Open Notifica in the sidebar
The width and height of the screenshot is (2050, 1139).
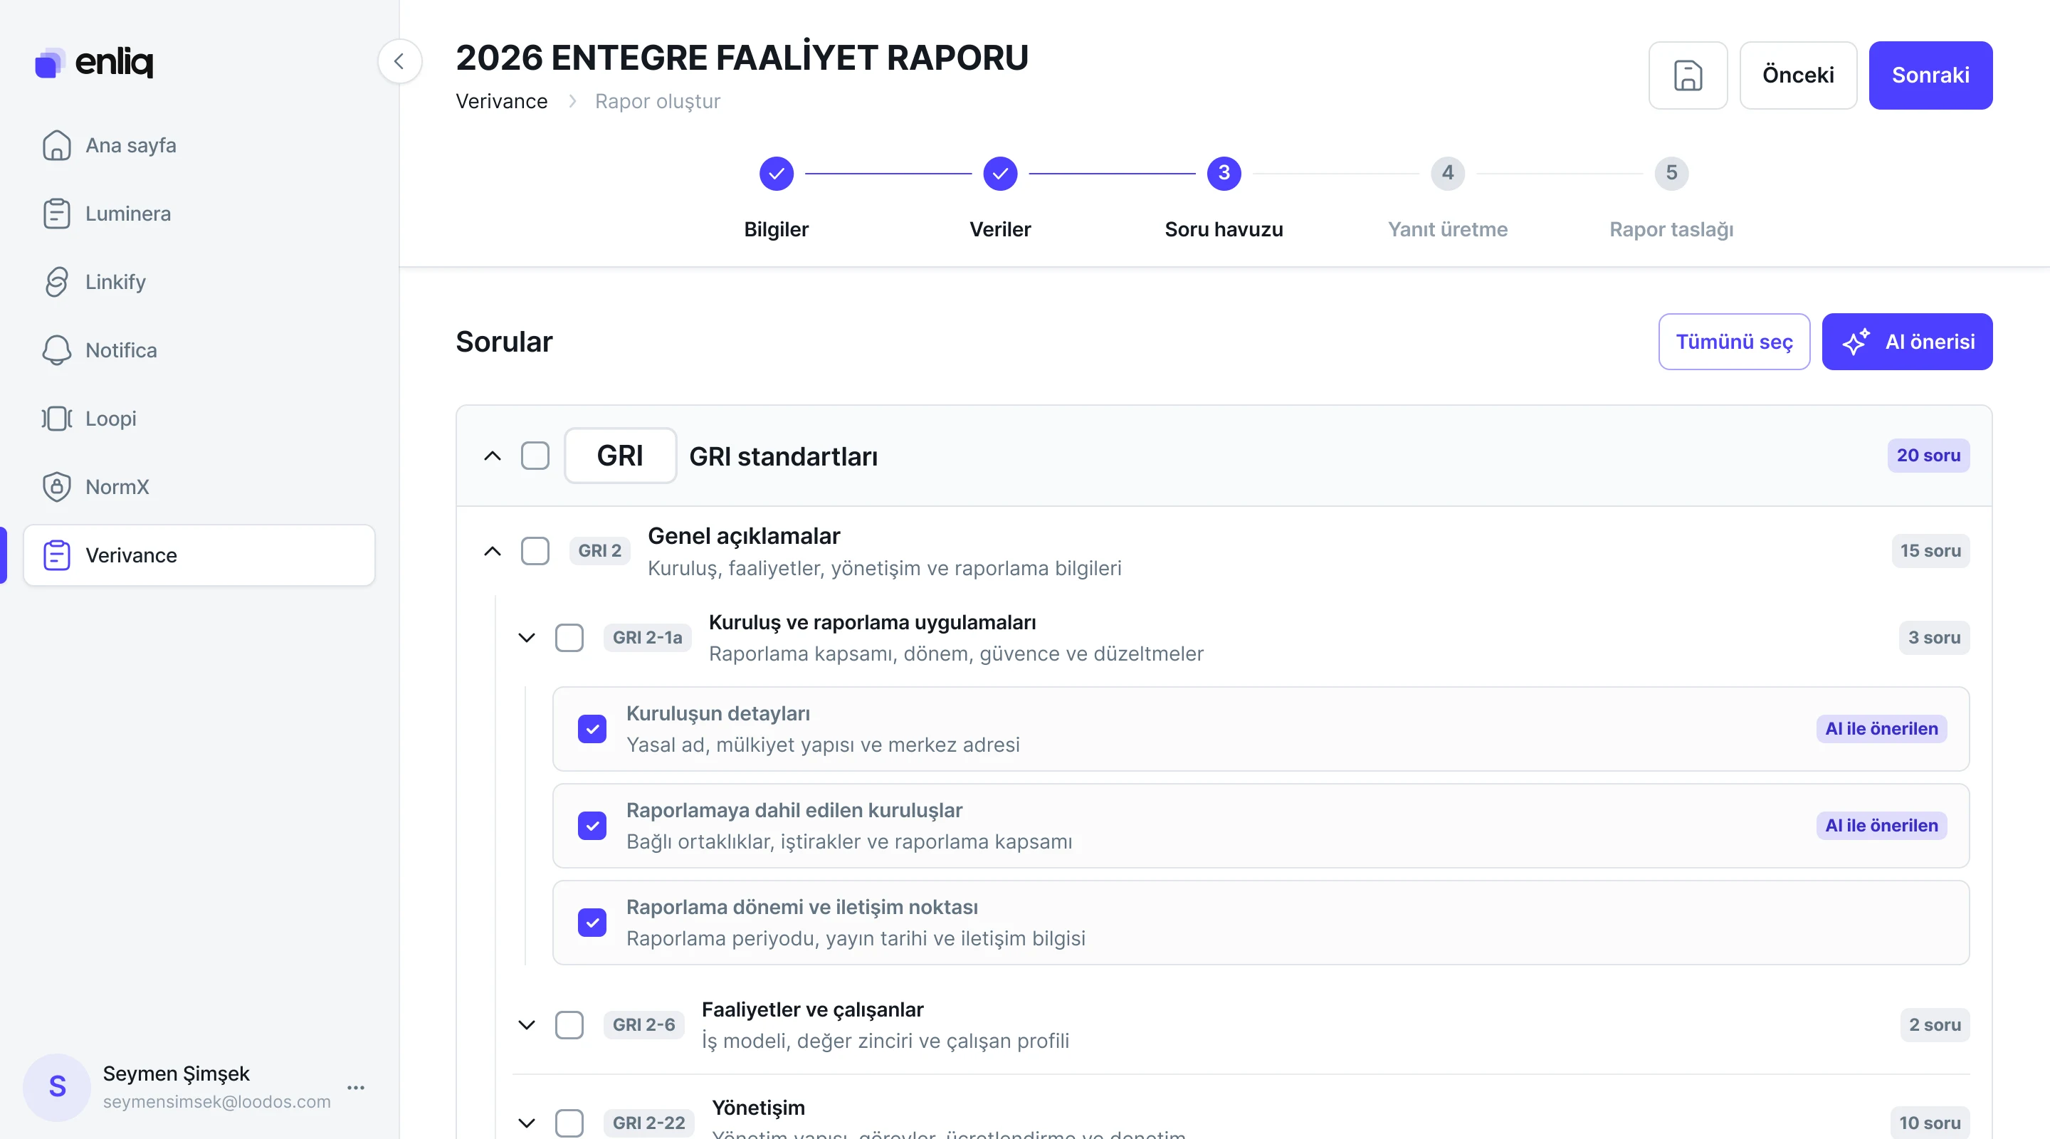tap(199, 350)
